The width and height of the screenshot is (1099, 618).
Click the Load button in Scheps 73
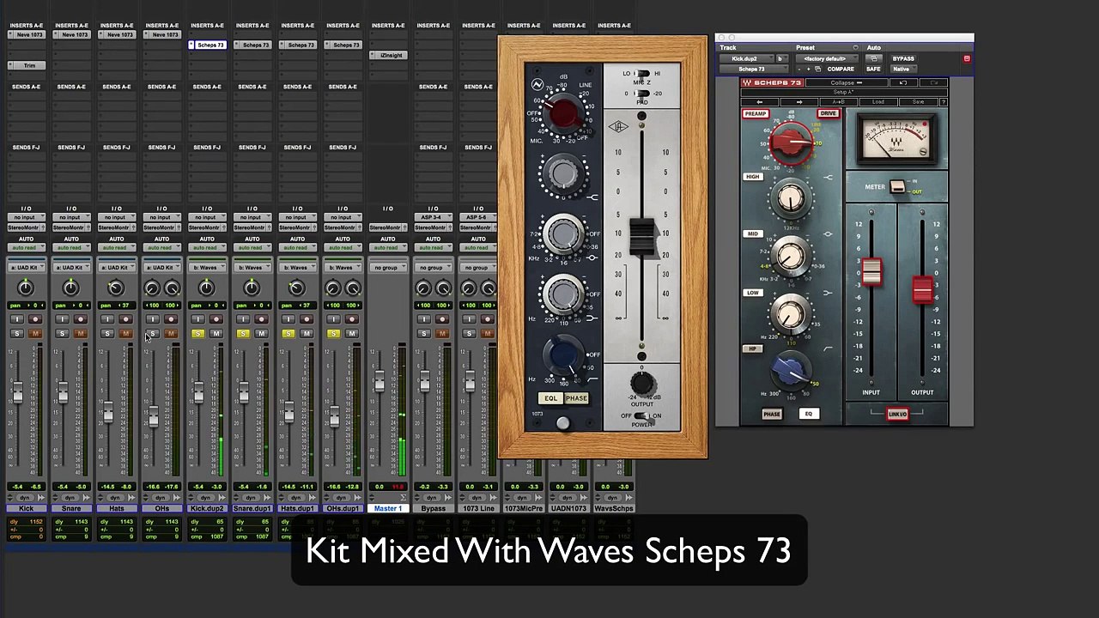pos(877,102)
